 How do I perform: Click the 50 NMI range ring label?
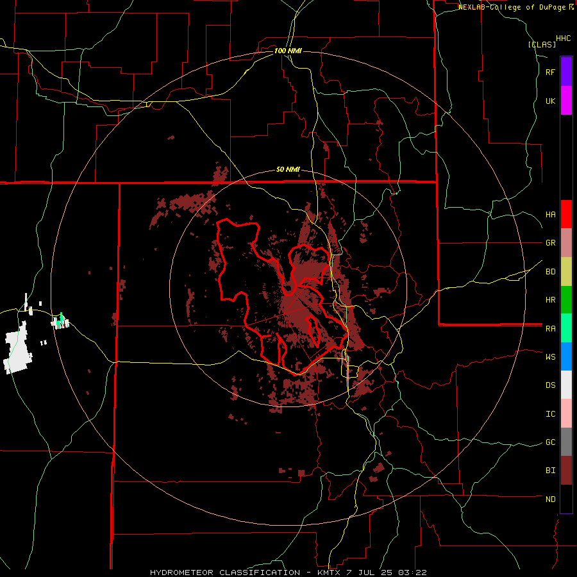288,170
